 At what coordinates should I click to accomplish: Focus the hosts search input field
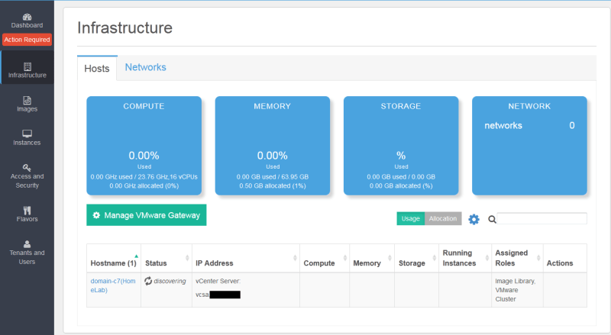542,219
